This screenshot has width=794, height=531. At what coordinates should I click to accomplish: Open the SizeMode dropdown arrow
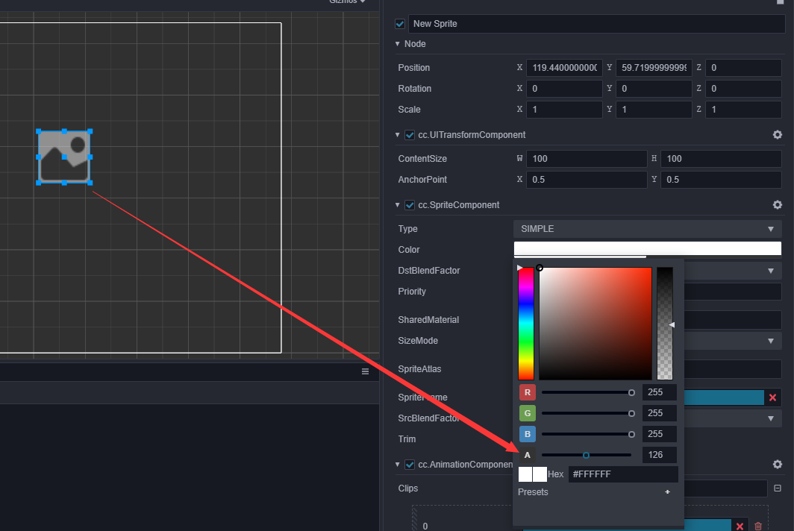(x=771, y=341)
